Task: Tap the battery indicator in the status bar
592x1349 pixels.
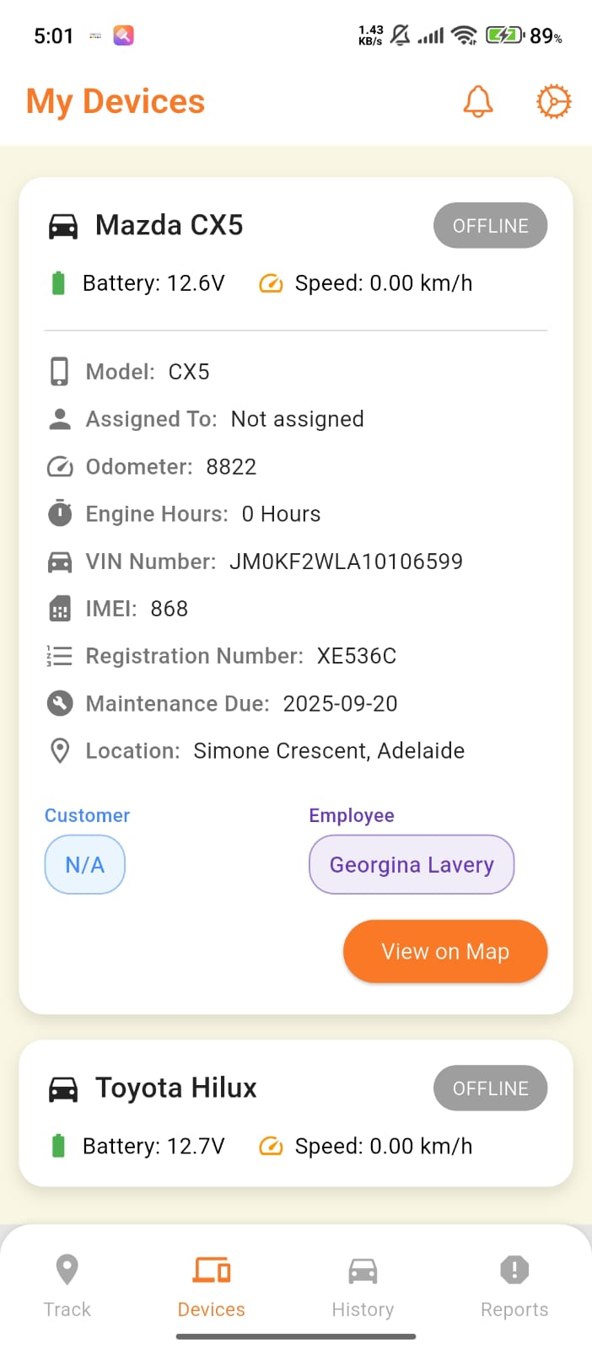Action: (505, 35)
